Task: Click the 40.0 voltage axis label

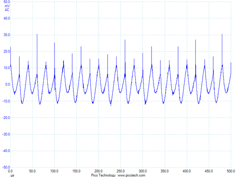Action: coord(6,18)
